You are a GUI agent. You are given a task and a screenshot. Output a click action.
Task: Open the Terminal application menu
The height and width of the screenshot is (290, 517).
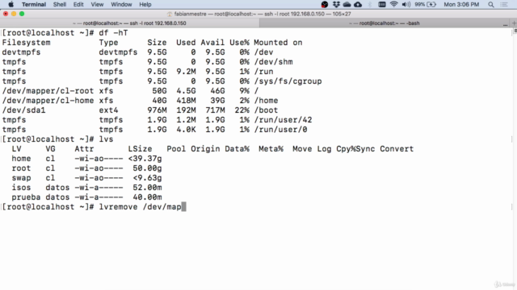tap(34, 4)
